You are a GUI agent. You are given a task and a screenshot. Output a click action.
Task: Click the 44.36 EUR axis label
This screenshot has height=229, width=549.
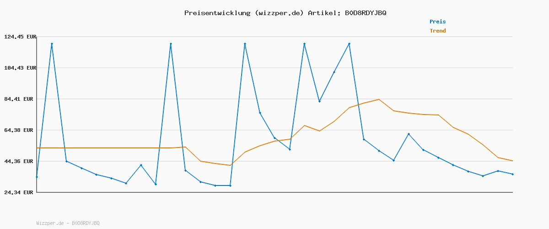click(20, 161)
